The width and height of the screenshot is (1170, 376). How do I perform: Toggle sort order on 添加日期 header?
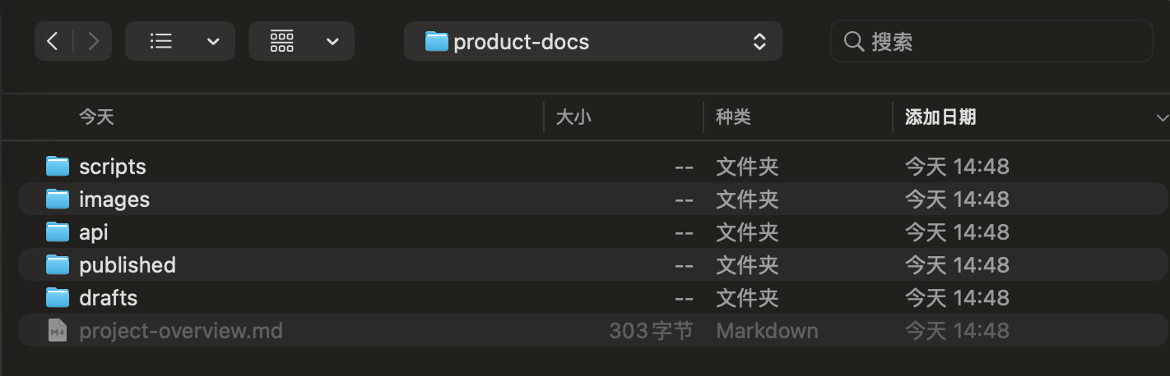tap(940, 117)
